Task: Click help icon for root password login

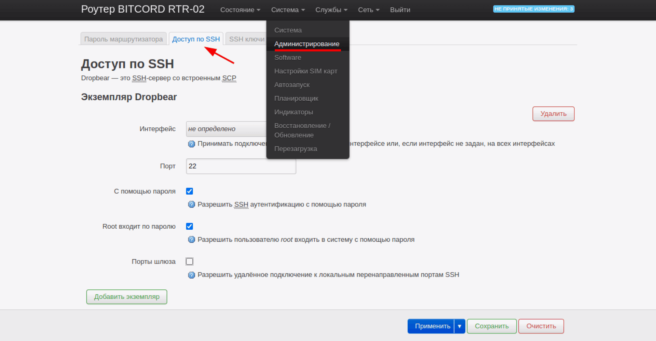Action: (x=191, y=240)
